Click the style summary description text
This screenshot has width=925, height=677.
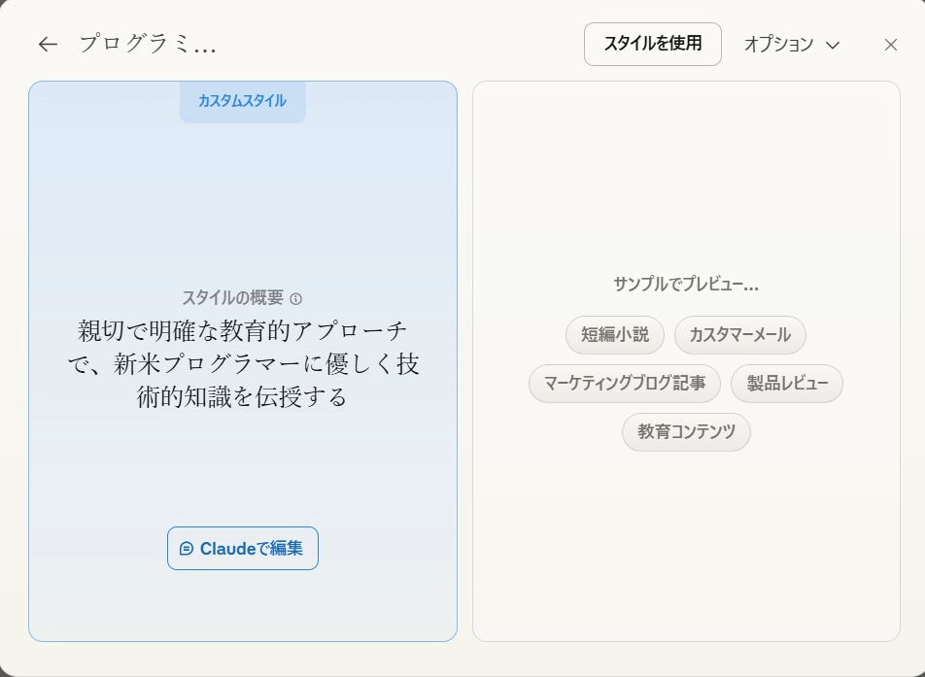[x=243, y=364]
